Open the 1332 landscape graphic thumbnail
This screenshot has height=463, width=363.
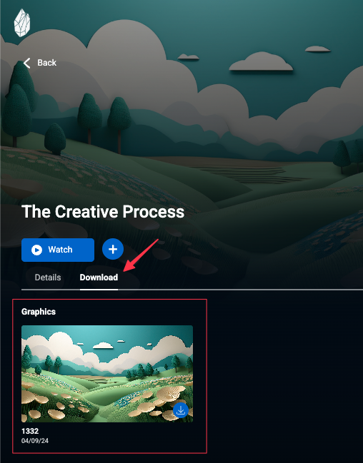pyautogui.click(x=107, y=374)
